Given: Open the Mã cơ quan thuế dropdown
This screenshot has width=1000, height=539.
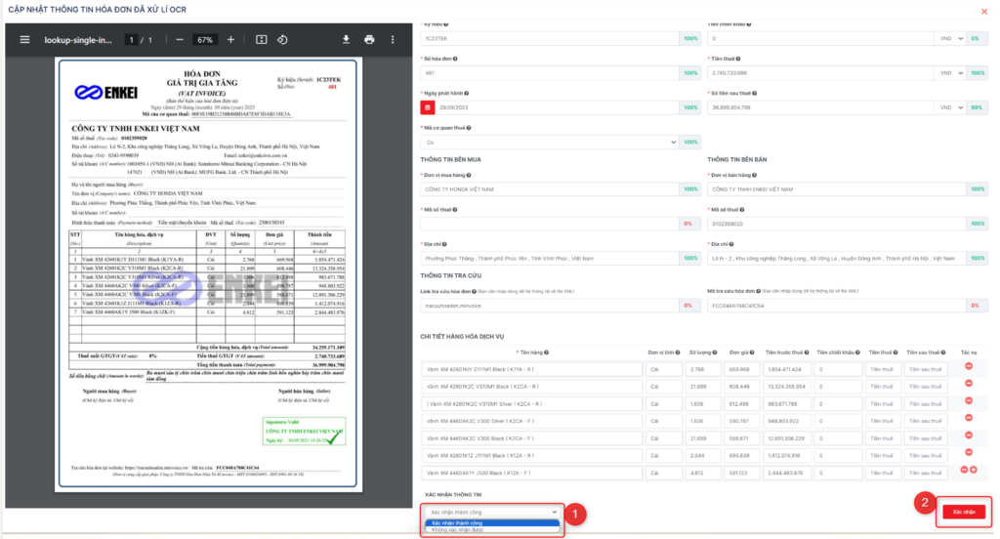Looking at the screenshot, I should click(x=550, y=143).
